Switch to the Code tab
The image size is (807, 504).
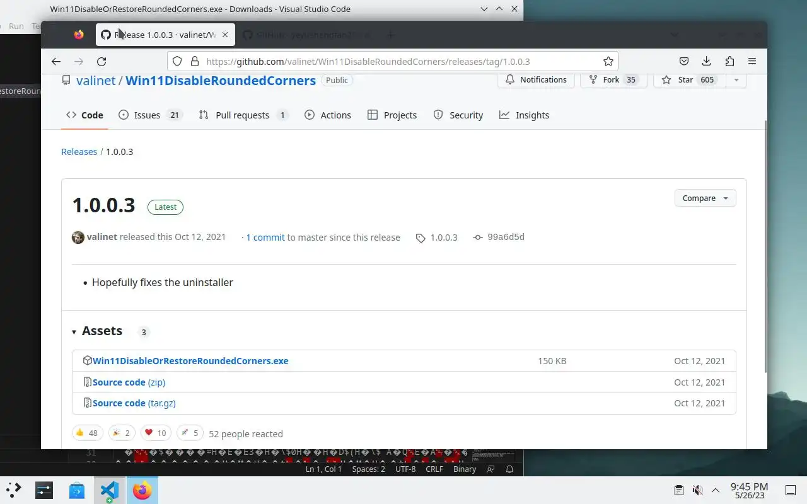[84, 115]
